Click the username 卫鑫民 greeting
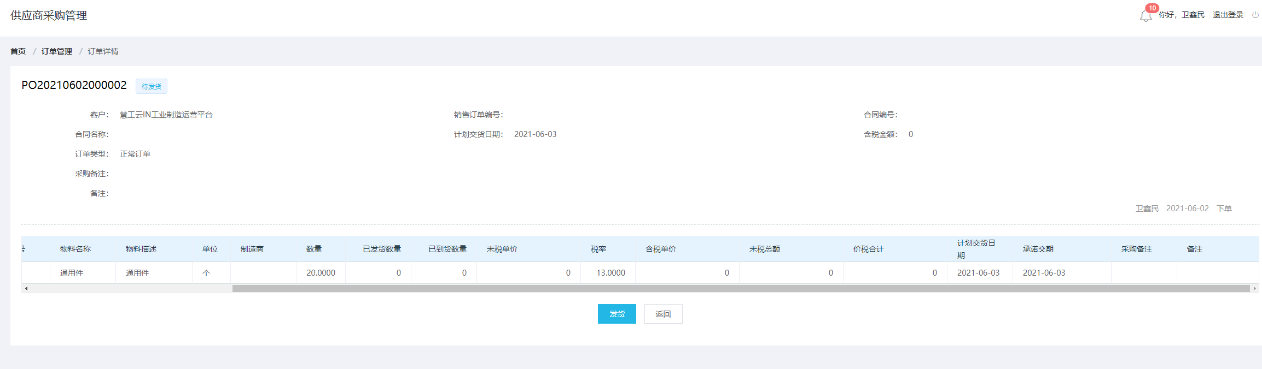 pyautogui.click(x=1182, y=15)
